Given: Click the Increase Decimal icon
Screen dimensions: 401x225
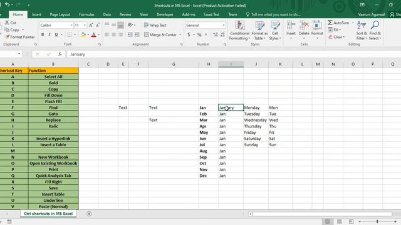Looking at the screenshot, I should 216,35.
